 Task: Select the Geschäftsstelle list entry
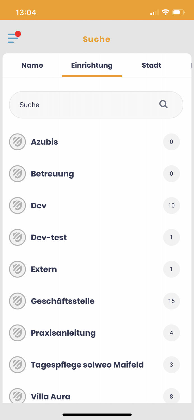84,301
